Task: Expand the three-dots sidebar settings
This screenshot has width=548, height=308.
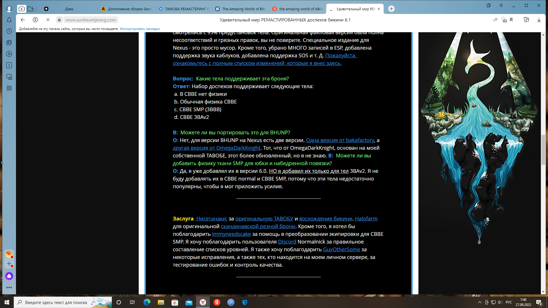Action: coord(9,287)
